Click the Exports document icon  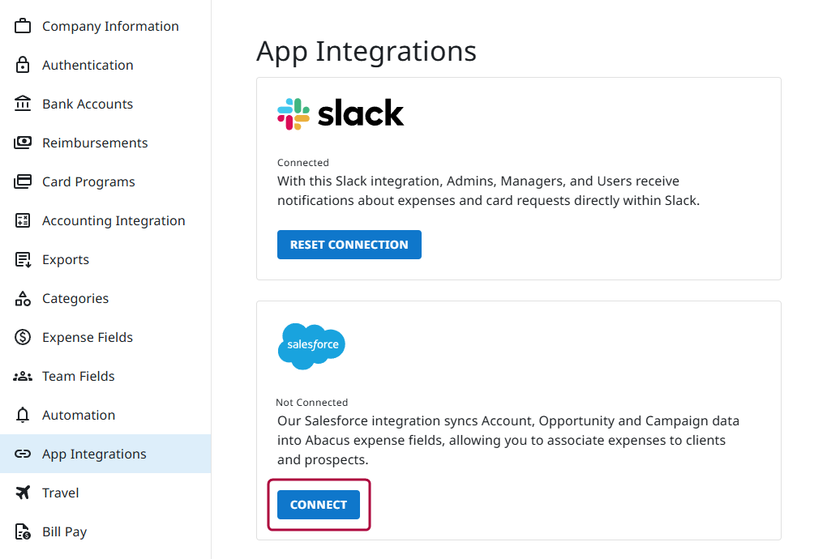[x=23, y=259]
